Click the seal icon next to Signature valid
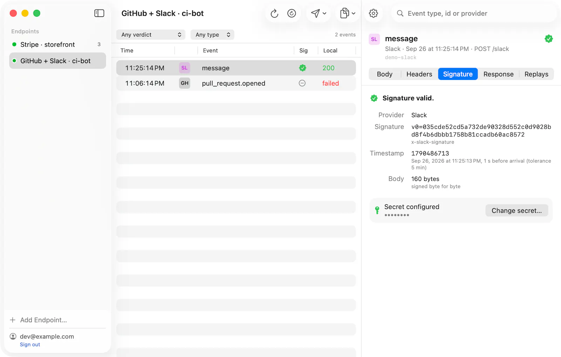 point(374,98)
